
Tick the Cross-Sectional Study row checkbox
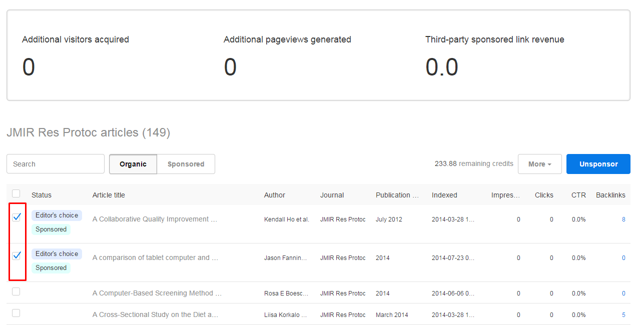click(x=16, y=313)
